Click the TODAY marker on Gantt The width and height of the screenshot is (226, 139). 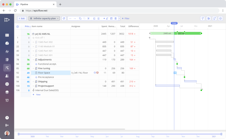[174, 23]
